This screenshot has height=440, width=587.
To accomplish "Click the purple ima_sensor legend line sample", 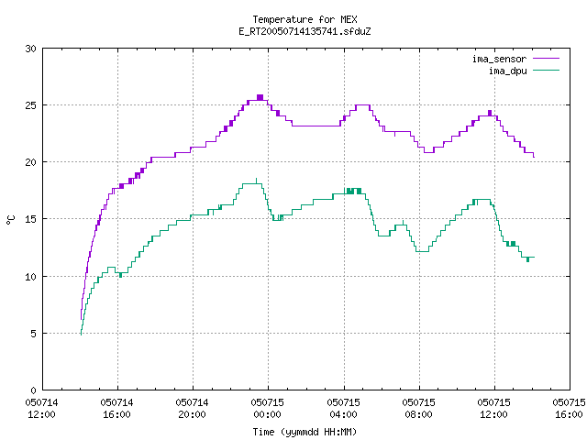I will (546, 59).
